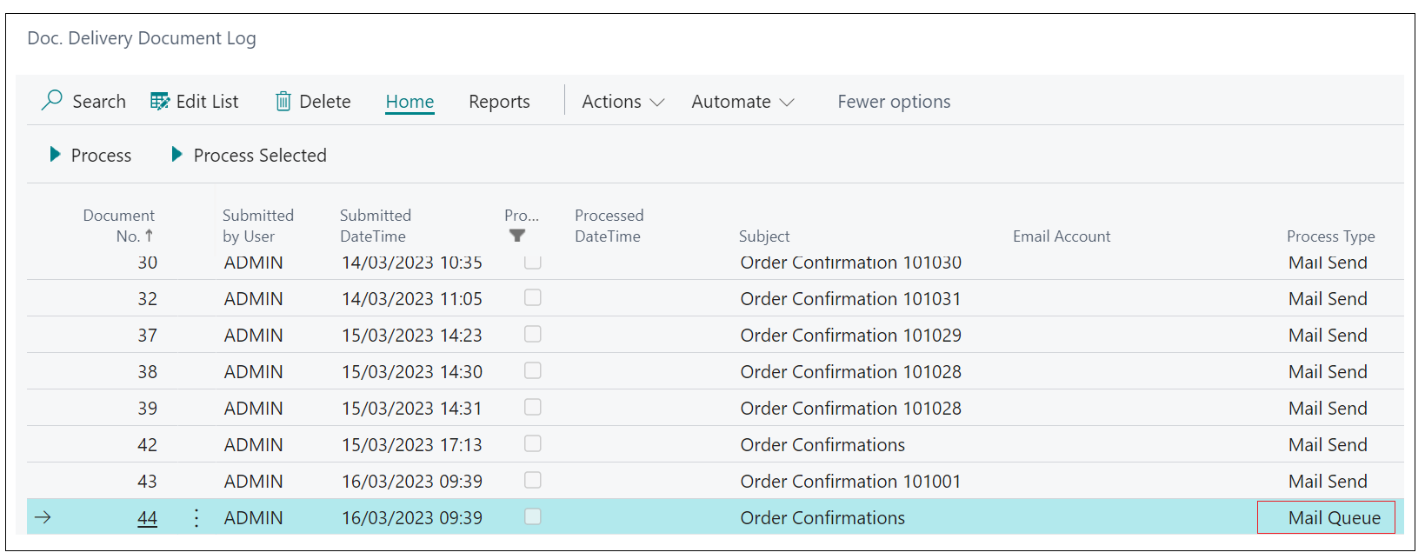Image resolution: width=1425 pixels, height=559 pixels.
Task: Select document number 39 cell
Action: (147, 409)
